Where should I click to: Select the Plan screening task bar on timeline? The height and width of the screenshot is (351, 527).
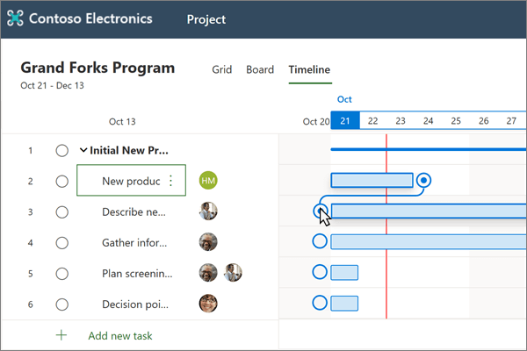[x=344, y=273]
